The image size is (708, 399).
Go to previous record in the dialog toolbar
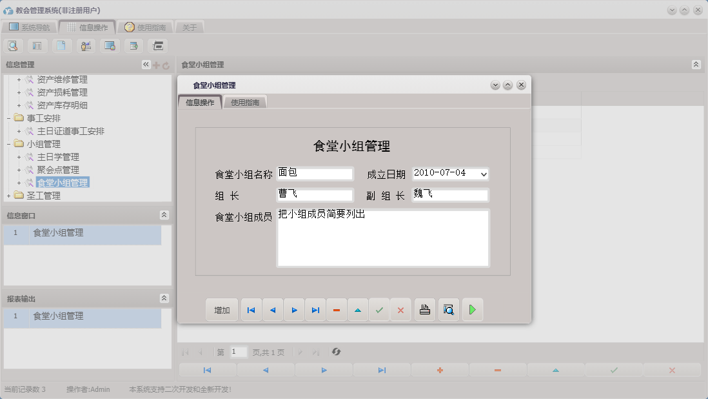(x=273, y=310)
